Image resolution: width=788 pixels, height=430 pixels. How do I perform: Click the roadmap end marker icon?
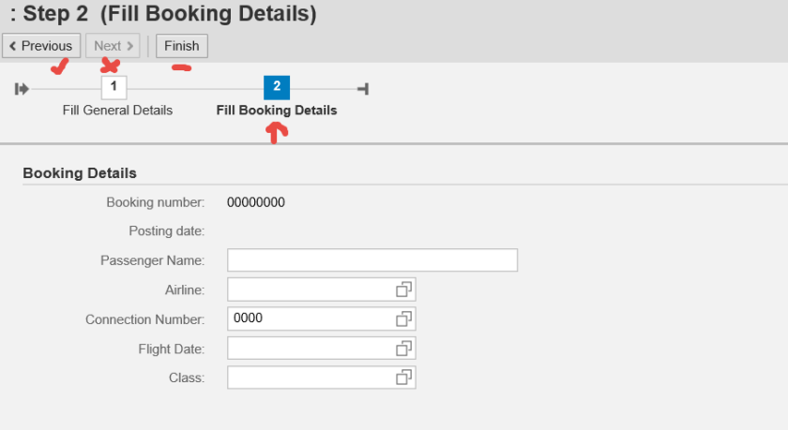coord(363,89)
